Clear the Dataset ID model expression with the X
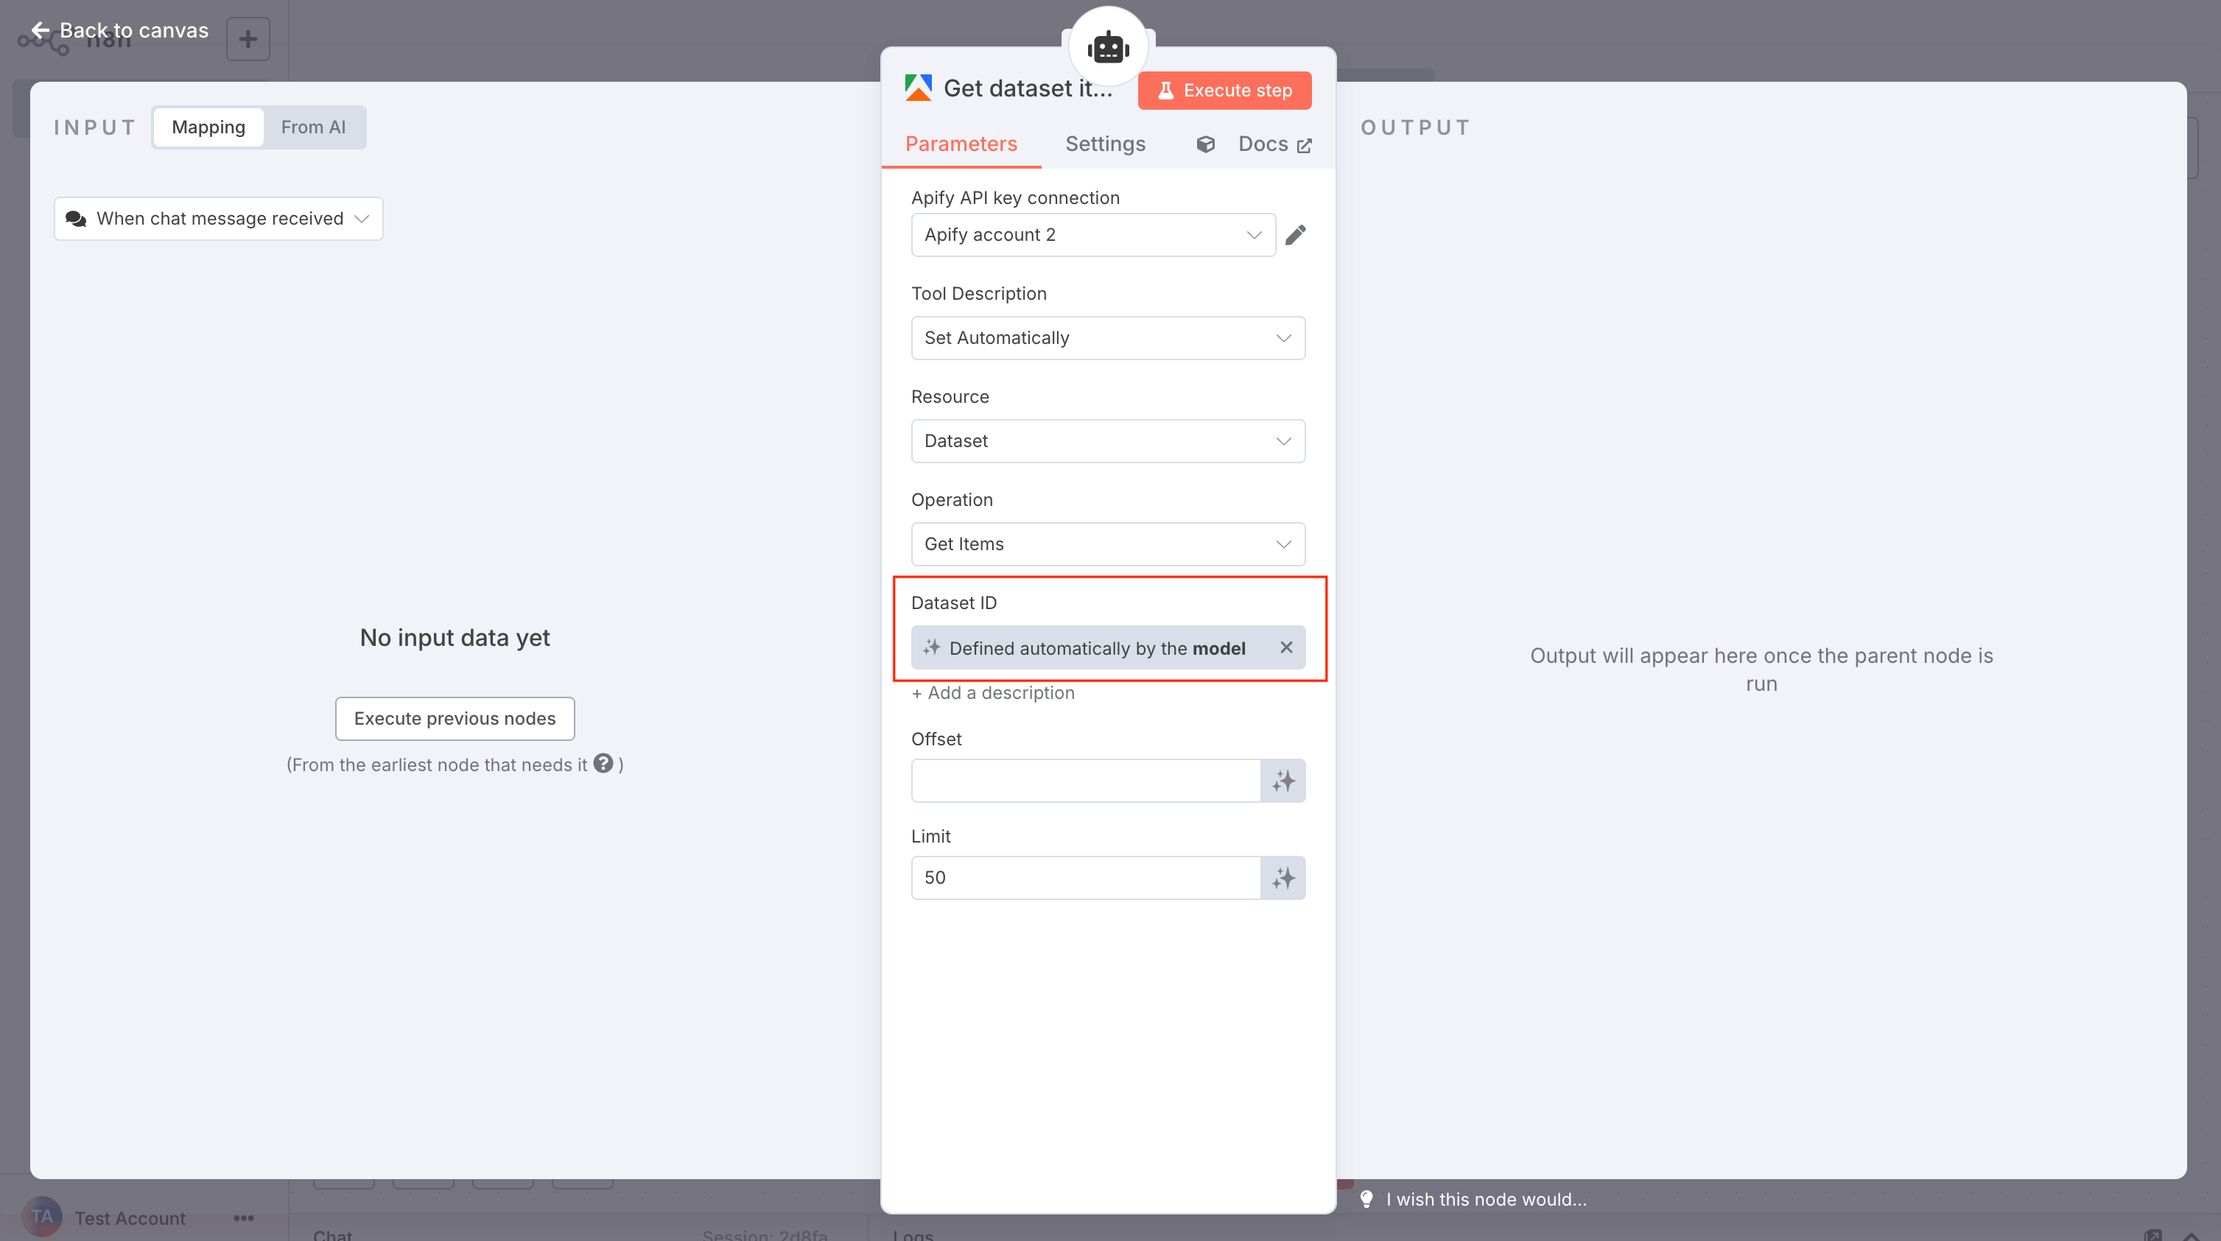The image size is (2221, 1241). click(x=1286, y=647)
